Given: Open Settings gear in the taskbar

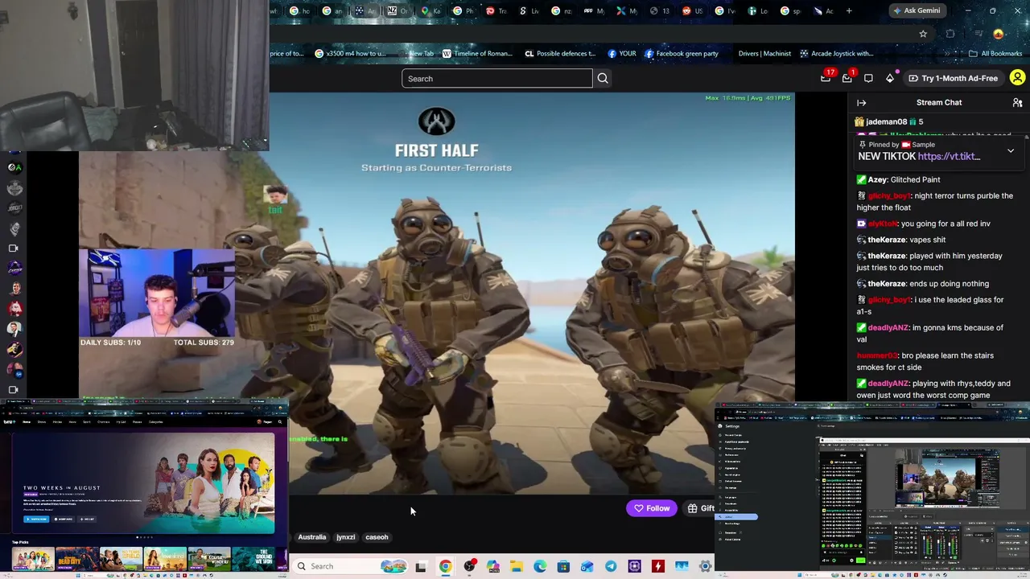Looking at the screenshot, I should pos(705,566).
